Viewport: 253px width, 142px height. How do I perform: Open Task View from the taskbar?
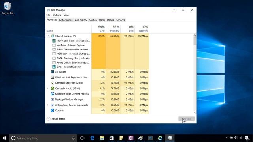(x=82, y=138)
